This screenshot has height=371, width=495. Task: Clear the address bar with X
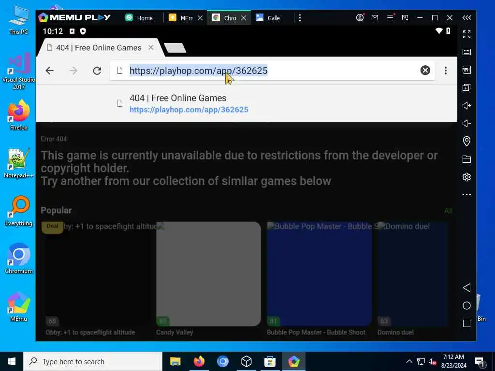click(425, 71)
